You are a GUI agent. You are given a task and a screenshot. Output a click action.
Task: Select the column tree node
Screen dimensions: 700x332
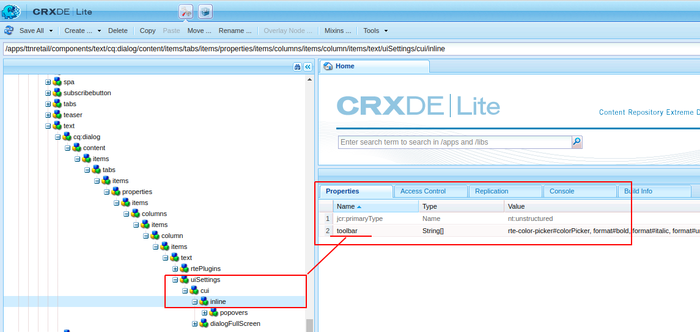[172, 236]
